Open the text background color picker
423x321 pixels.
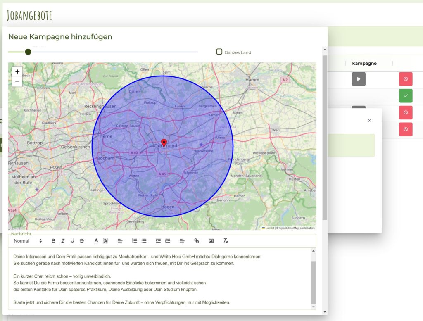(105, 241)
